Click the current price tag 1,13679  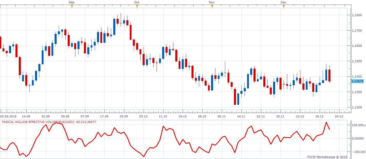[358, 81]
